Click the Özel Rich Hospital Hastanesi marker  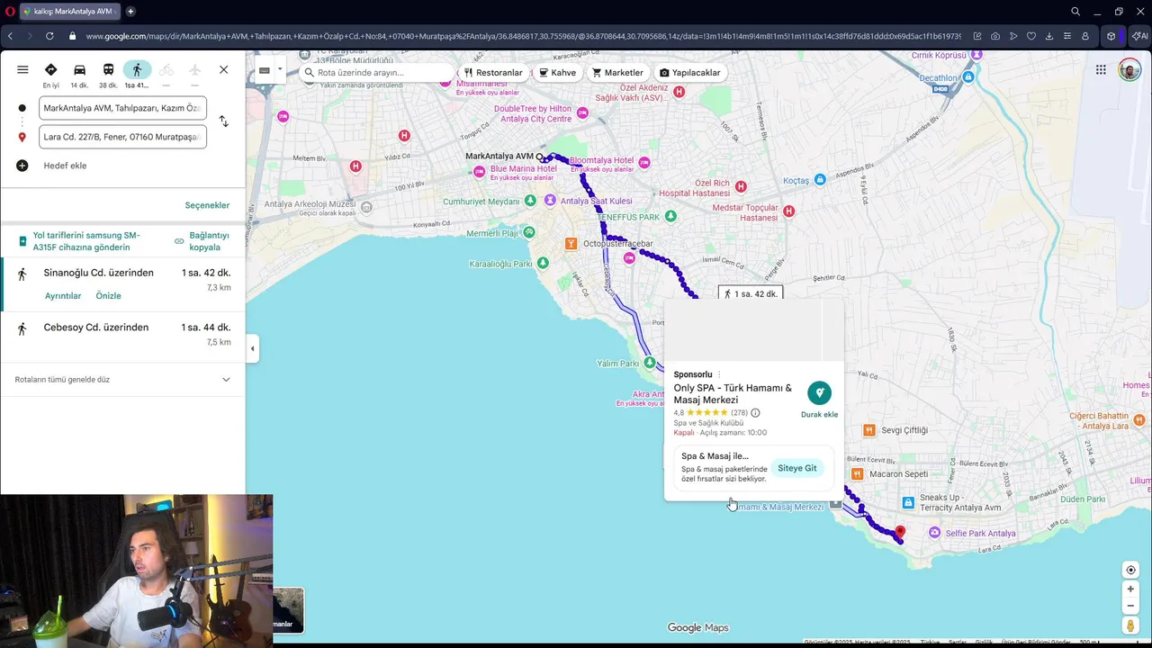click(x=741, y=186)
